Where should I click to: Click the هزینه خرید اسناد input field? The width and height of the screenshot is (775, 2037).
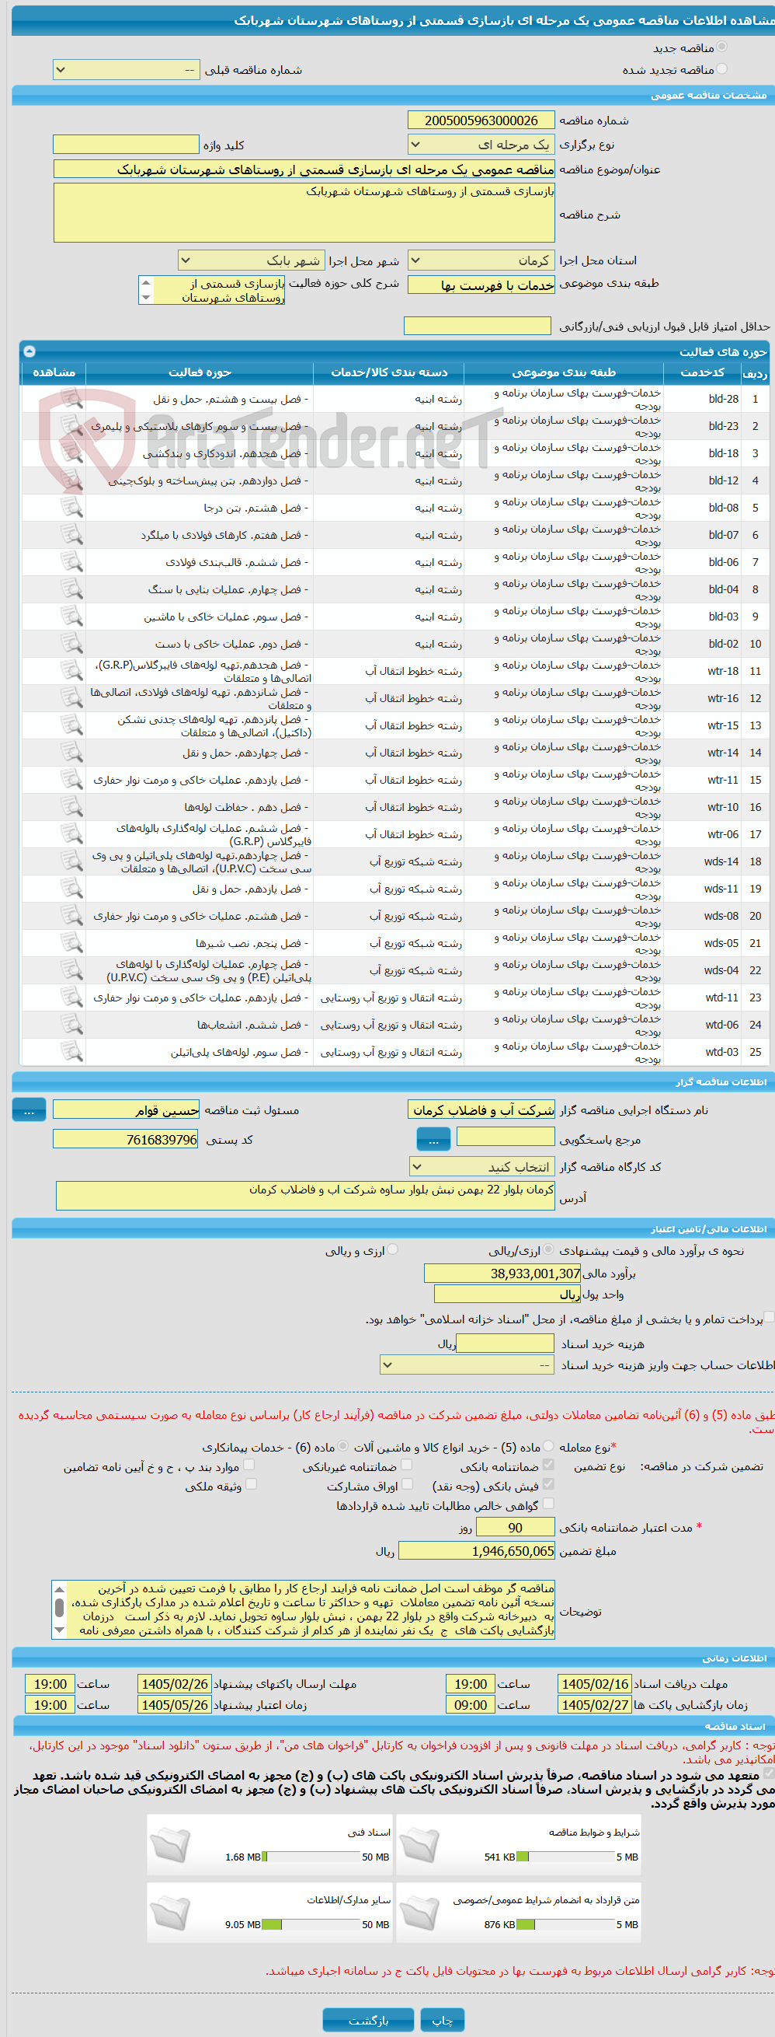coord(506,1343)
